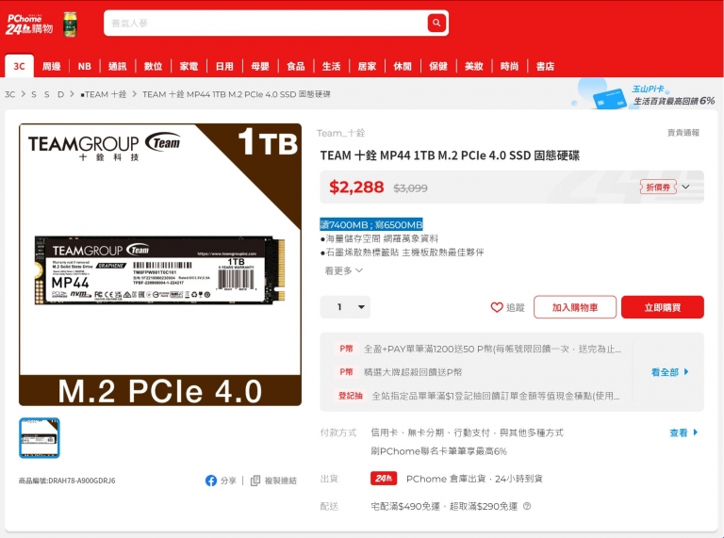Expand 看更多 product description
The image size is (724, 538).
point(343,270)
